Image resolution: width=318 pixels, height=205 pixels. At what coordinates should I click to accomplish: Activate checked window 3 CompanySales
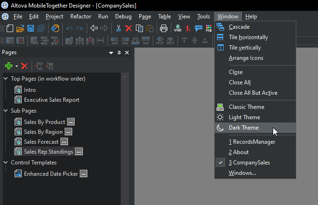(x=255, y=163)
